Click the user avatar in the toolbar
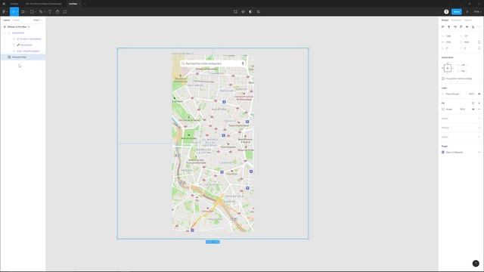This screenshot has width=484, height=272. (x=446, y=12)
